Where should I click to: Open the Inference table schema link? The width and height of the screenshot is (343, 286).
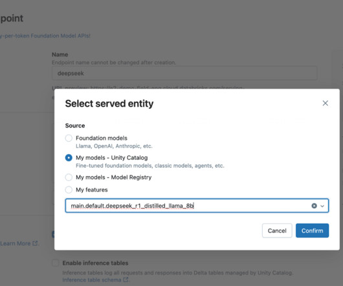(x=92, y=280)
